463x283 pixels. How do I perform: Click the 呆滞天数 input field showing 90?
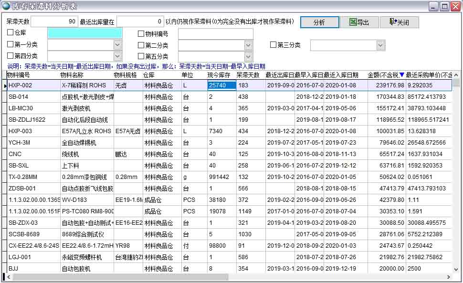pyautogui.click(x=54, y=22)
